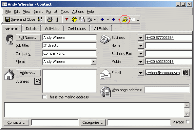Click the e-mail address field
The image size is (194, 130).
[x=163, y=73]
